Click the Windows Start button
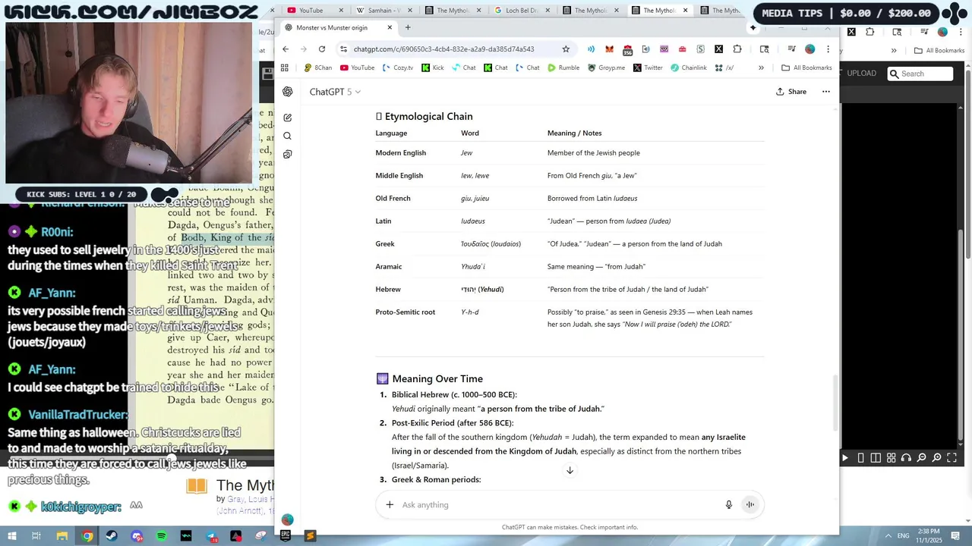The width and height of the screenshot is (972, 546). tap(12, 536)
